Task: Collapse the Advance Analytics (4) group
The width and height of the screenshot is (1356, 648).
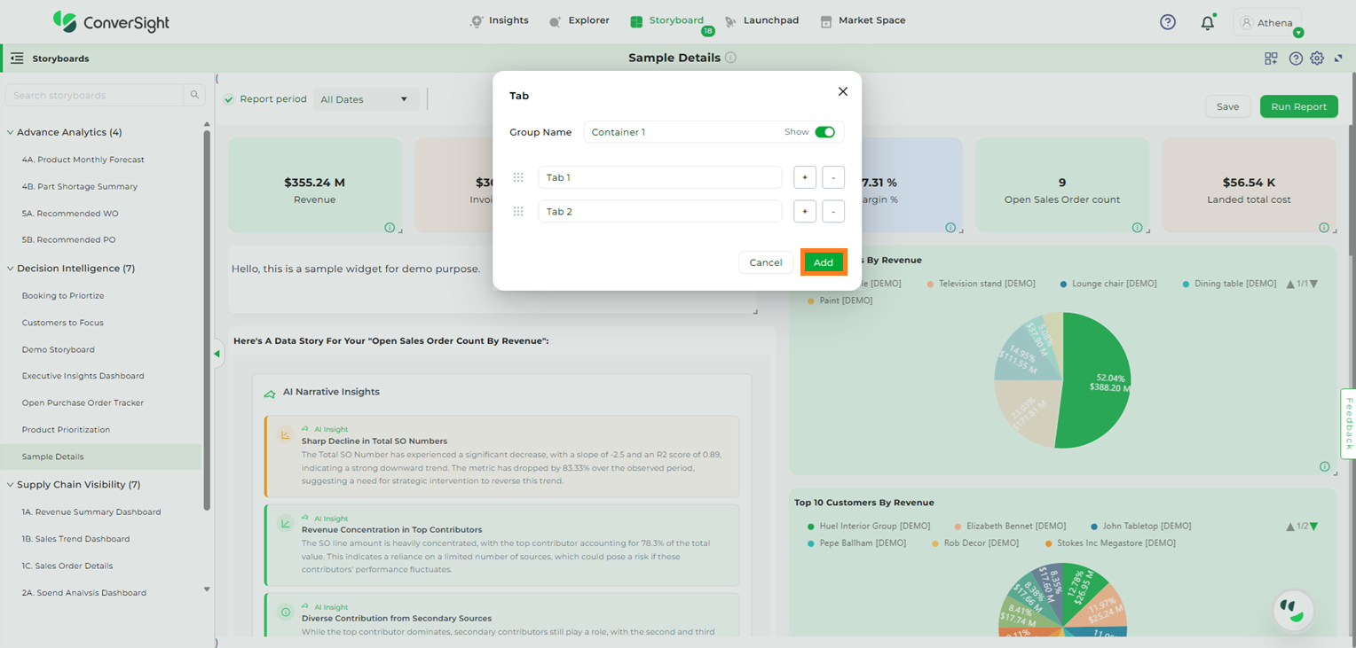Action: [11, 132]
